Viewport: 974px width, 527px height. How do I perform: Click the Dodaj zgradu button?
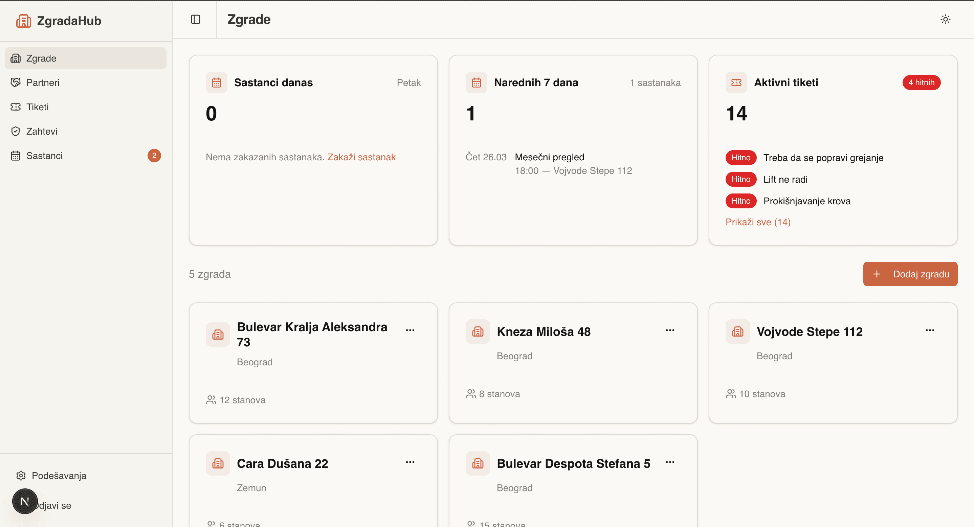910,274
